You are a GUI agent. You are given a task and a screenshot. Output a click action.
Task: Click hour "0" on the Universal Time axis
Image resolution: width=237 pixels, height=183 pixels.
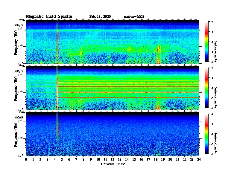[x=26, y=160]
